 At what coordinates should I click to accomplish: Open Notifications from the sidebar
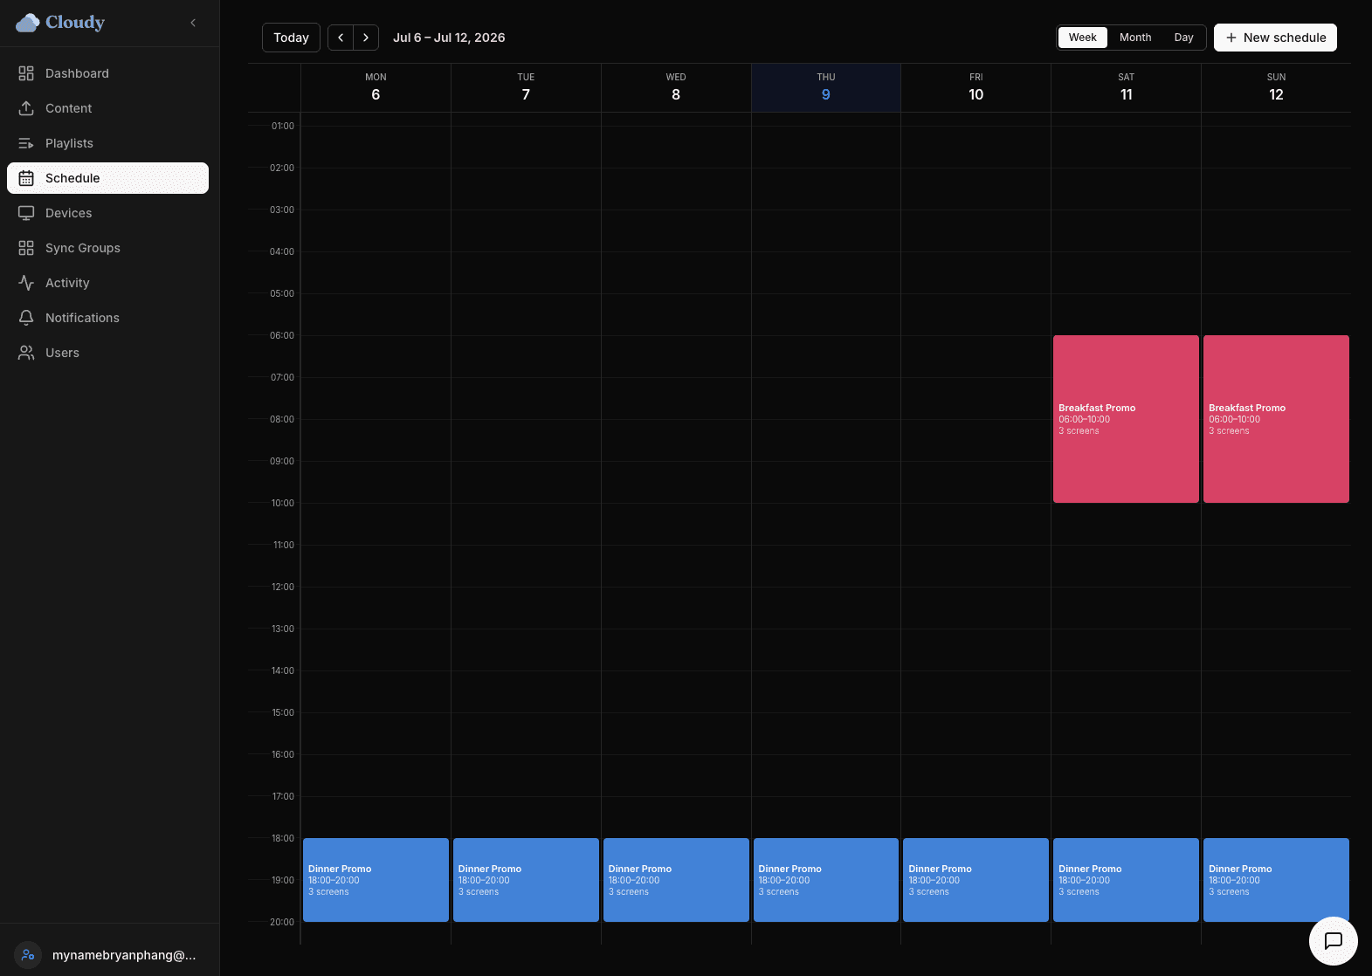[107, 318]
